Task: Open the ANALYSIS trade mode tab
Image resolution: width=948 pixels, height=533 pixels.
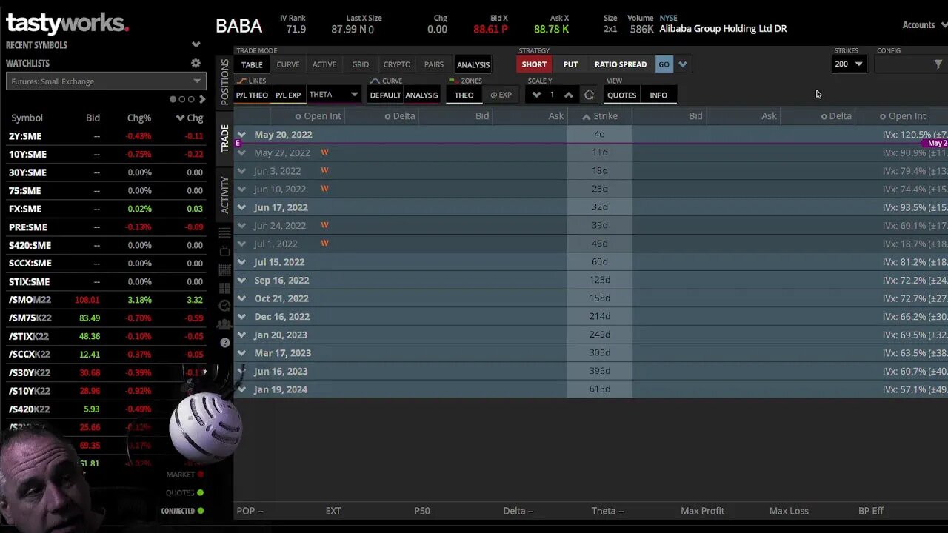Action: click(x=473, y=64)
